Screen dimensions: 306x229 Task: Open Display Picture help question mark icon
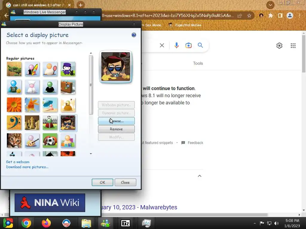pos(134,35)
